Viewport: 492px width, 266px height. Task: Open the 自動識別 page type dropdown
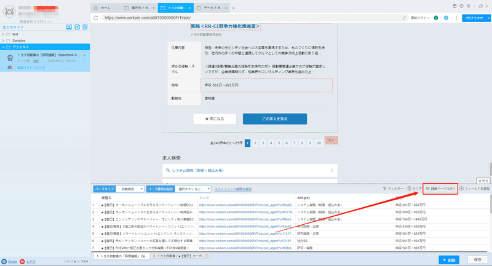coord(130,189)
